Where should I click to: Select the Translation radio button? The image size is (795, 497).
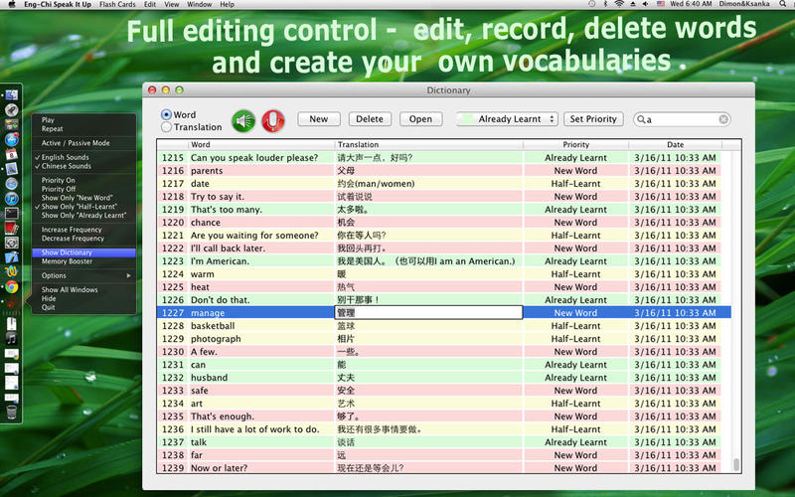tap(166, 127)
